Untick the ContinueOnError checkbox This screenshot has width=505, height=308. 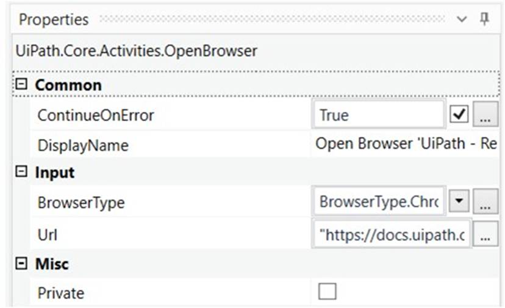pos(459,114)
